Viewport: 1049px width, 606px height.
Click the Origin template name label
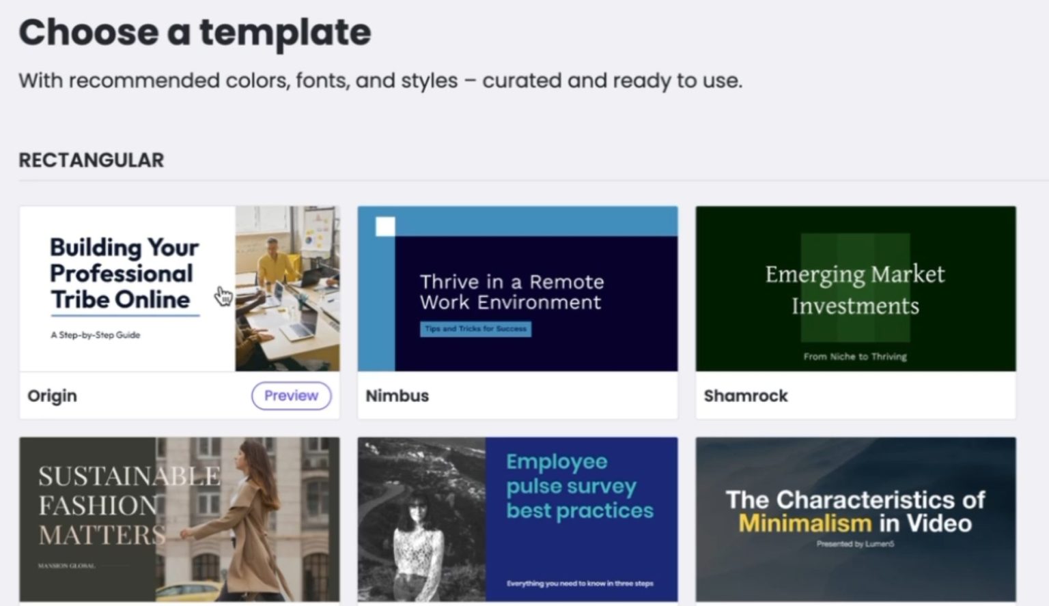tap(52, 396)
